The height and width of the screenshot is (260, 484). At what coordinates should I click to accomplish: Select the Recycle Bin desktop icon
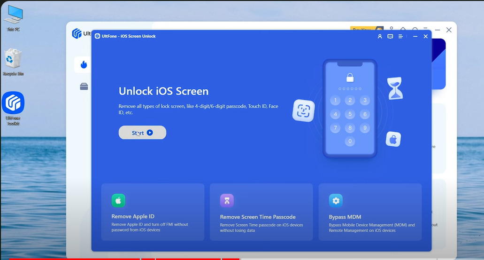(13, 62)
